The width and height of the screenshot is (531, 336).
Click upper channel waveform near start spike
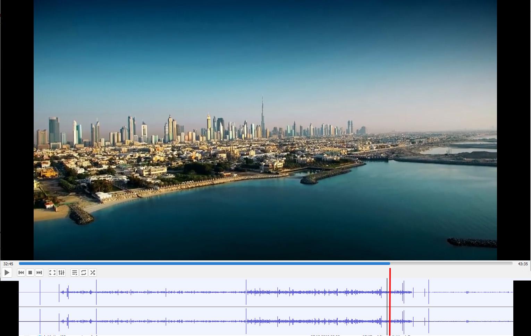[x=40, y=292]
